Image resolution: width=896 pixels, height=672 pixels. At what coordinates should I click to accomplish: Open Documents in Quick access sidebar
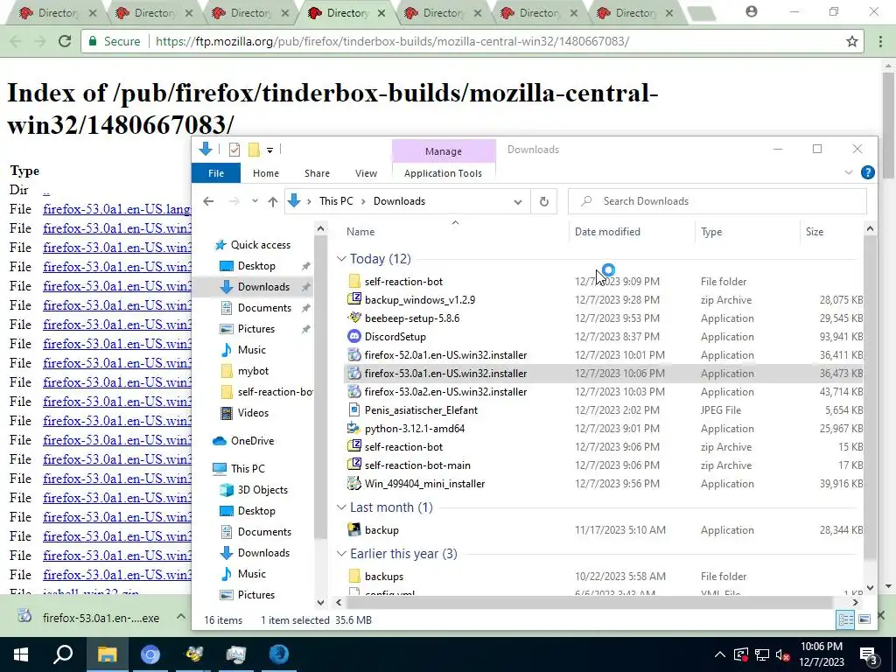264,308
